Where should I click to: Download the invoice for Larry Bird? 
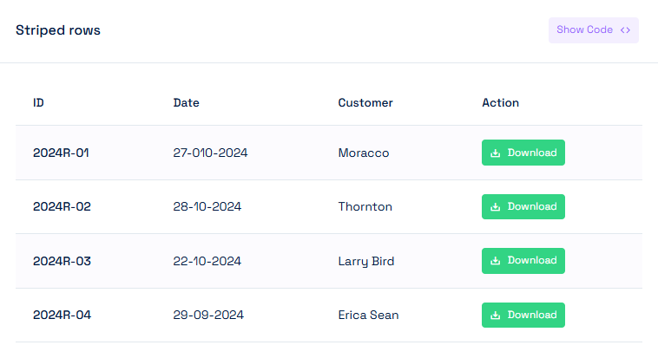pos(523,261)
